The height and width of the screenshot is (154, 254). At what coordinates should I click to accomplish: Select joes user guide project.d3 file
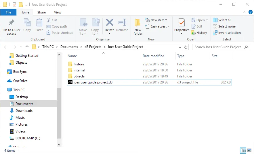click(x=93, y=82)
